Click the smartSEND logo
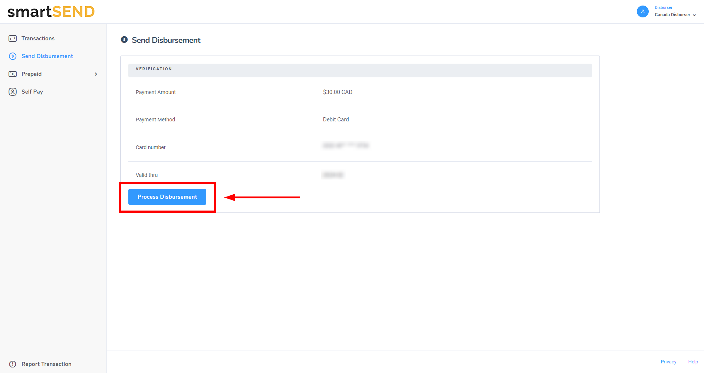The width and height of the screenshot is (704, 373). (51, 12)
